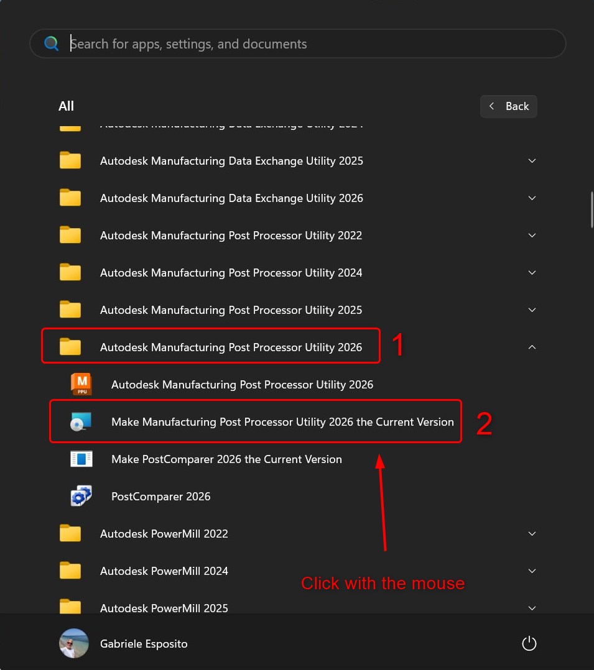This screenshot has height=670, width=594.
Task: Click the Autodesk PowerMill 2022 folder icon
Action: (70, 533)
